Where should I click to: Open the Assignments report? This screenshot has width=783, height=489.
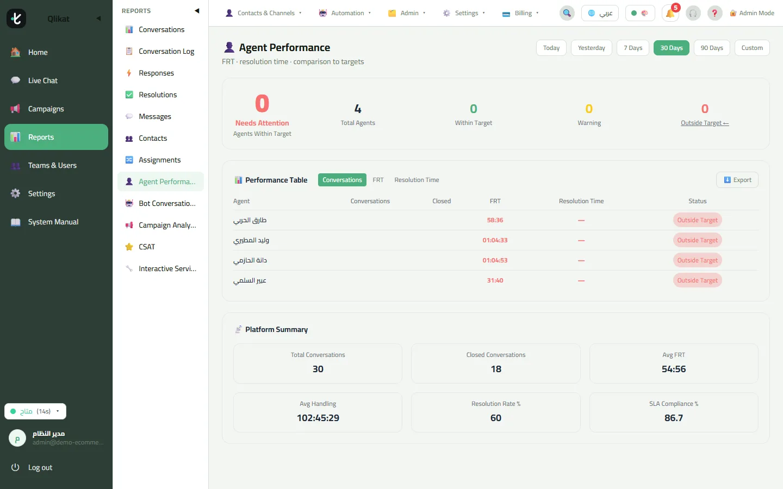(160, 160)
